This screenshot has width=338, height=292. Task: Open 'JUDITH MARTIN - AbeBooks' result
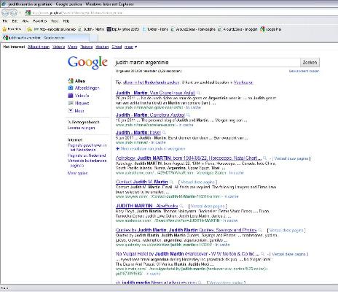coord(147,206)
